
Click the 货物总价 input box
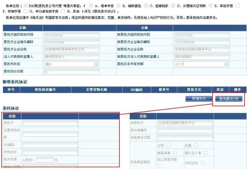50,152
